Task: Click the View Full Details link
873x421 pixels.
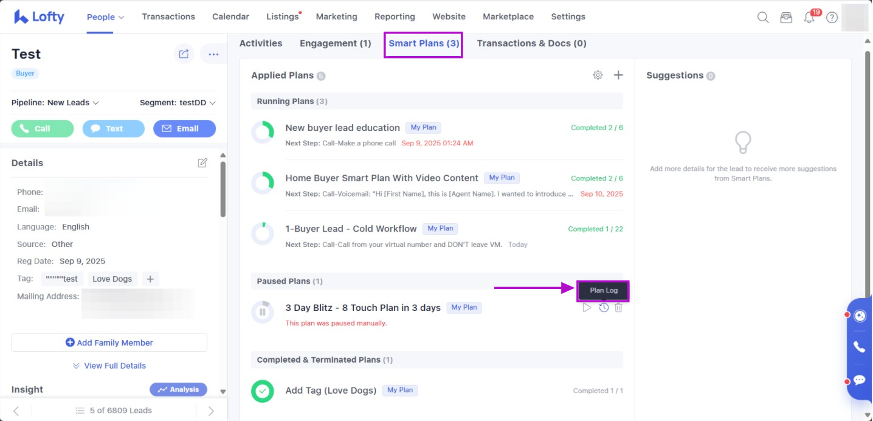Action: point(109,366)
